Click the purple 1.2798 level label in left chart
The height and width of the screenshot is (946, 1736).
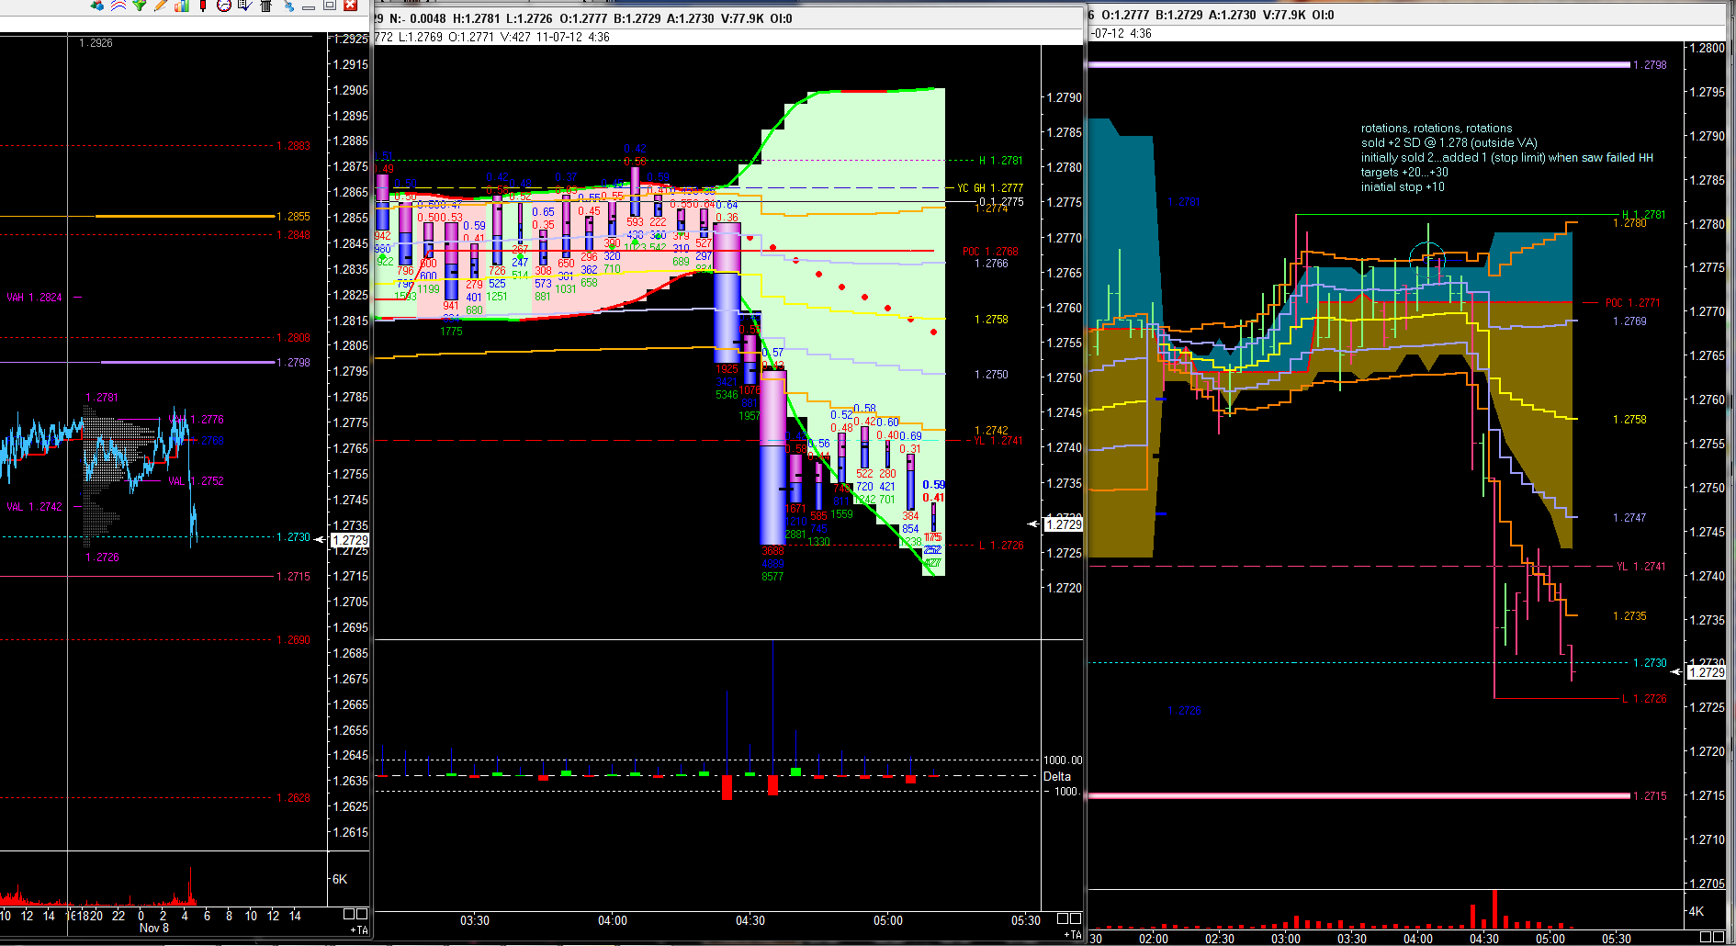(294, 363)
